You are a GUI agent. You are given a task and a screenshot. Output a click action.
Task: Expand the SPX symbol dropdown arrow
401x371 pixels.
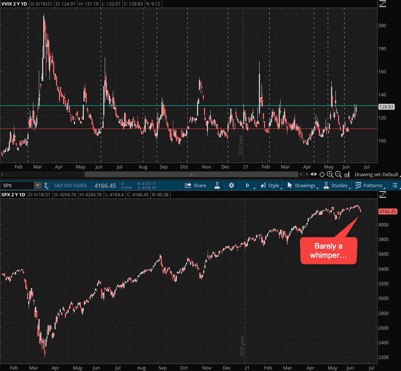(x=37, y=186)
